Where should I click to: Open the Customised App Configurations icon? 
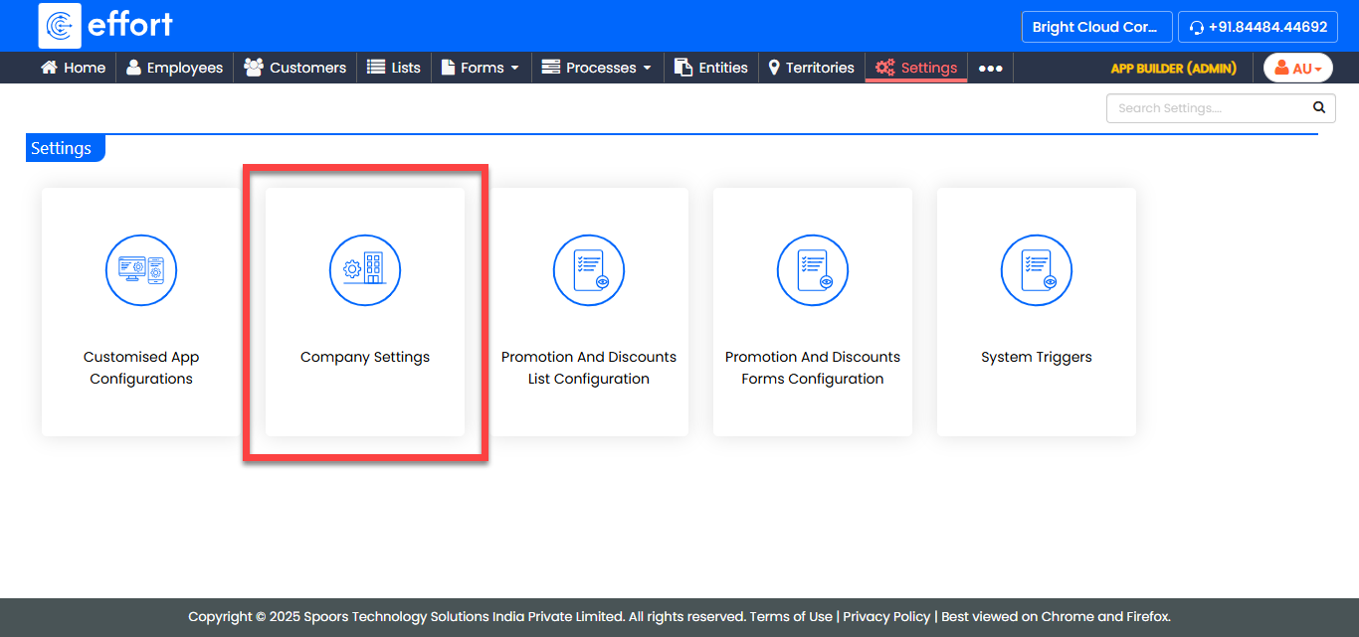point(141,270)
